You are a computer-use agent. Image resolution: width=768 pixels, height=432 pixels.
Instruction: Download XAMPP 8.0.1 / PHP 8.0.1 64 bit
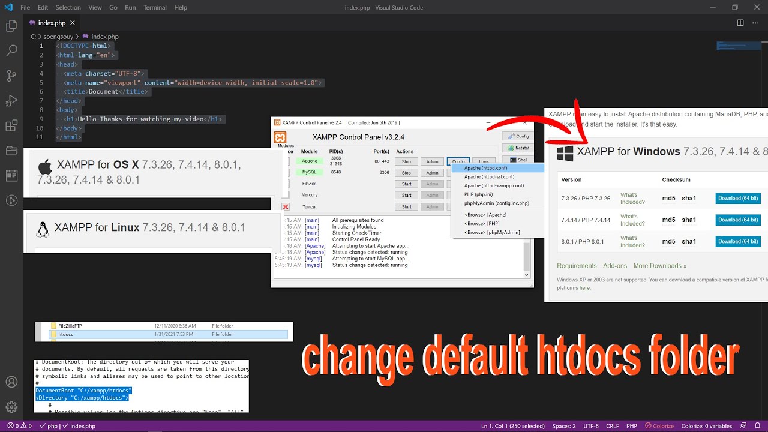738,242
